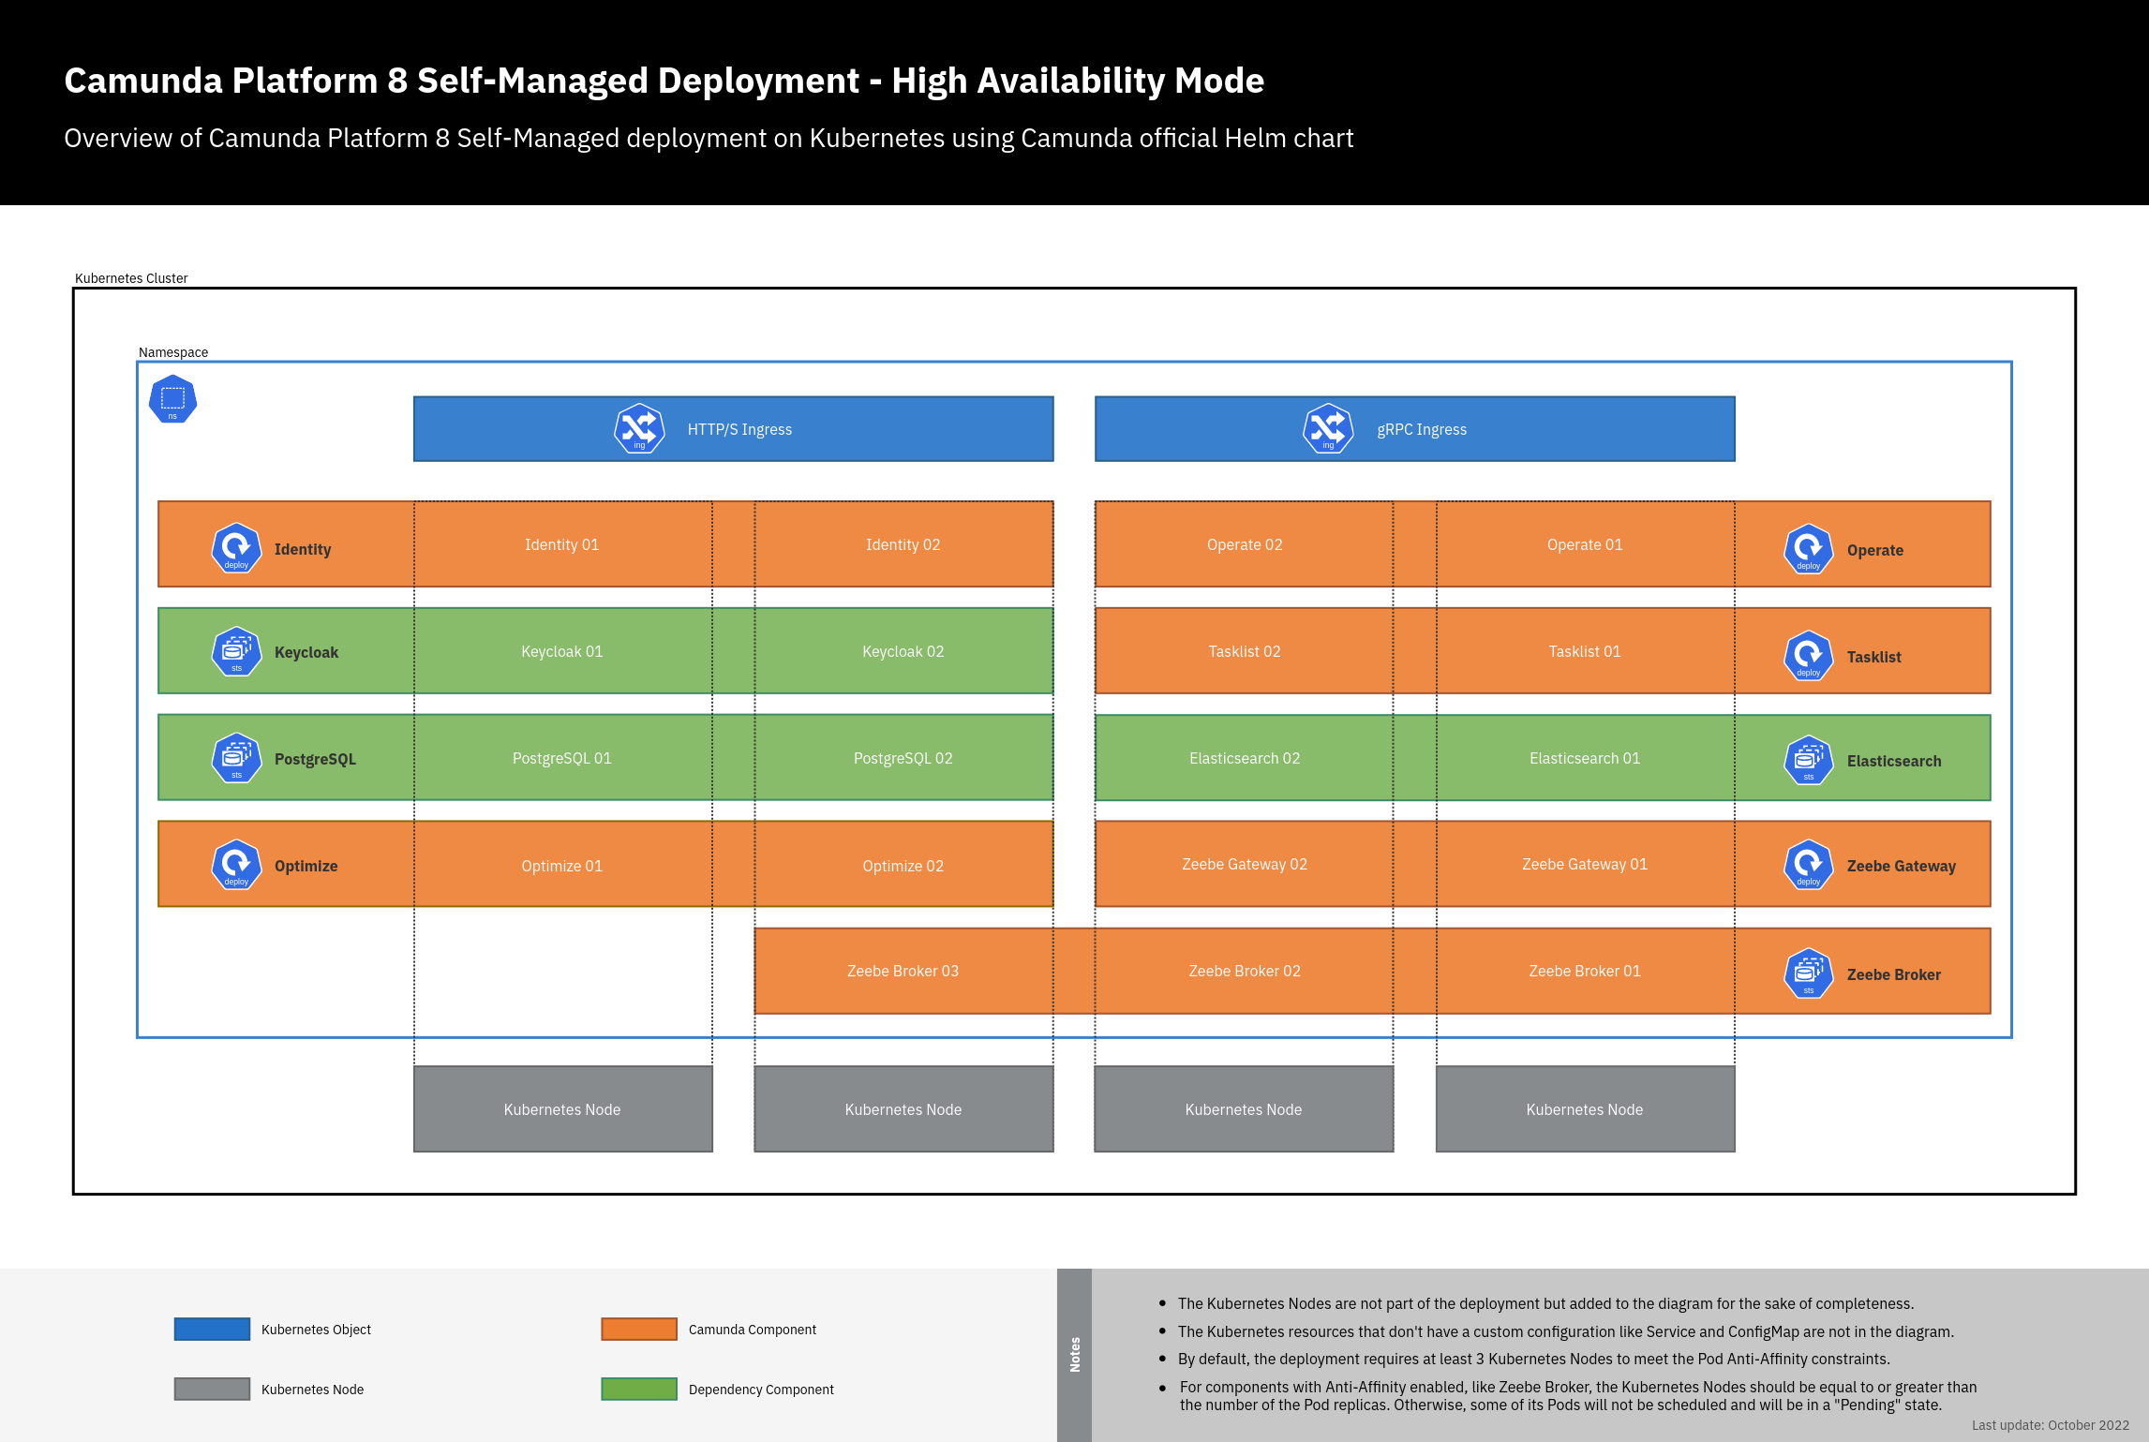The width and height of the screenshot is (2149, 1442).
Task: Click the Identity deployment icon
Action: click(236, 548)
